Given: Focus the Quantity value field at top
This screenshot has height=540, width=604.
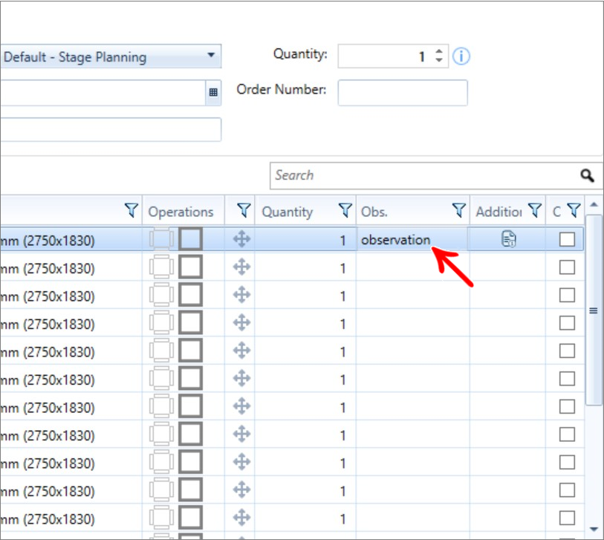Looking at the screenshot, I should tap(386, 56).
